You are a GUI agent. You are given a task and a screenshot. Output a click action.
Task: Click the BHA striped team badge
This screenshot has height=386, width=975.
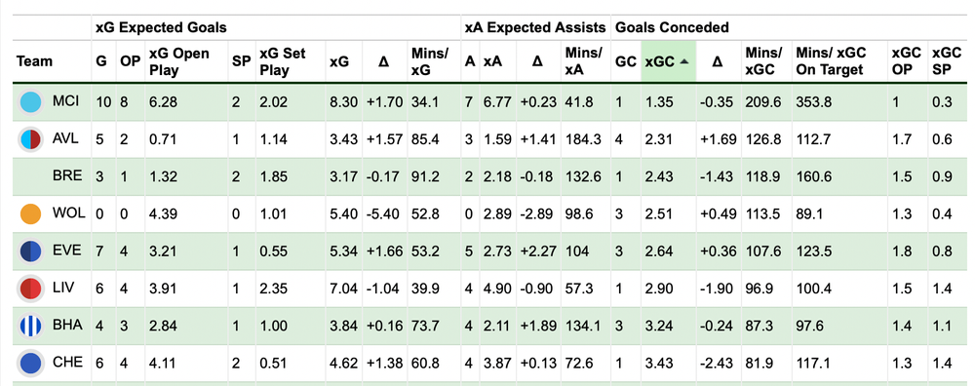pyautogui.click(x=30, y=326)
